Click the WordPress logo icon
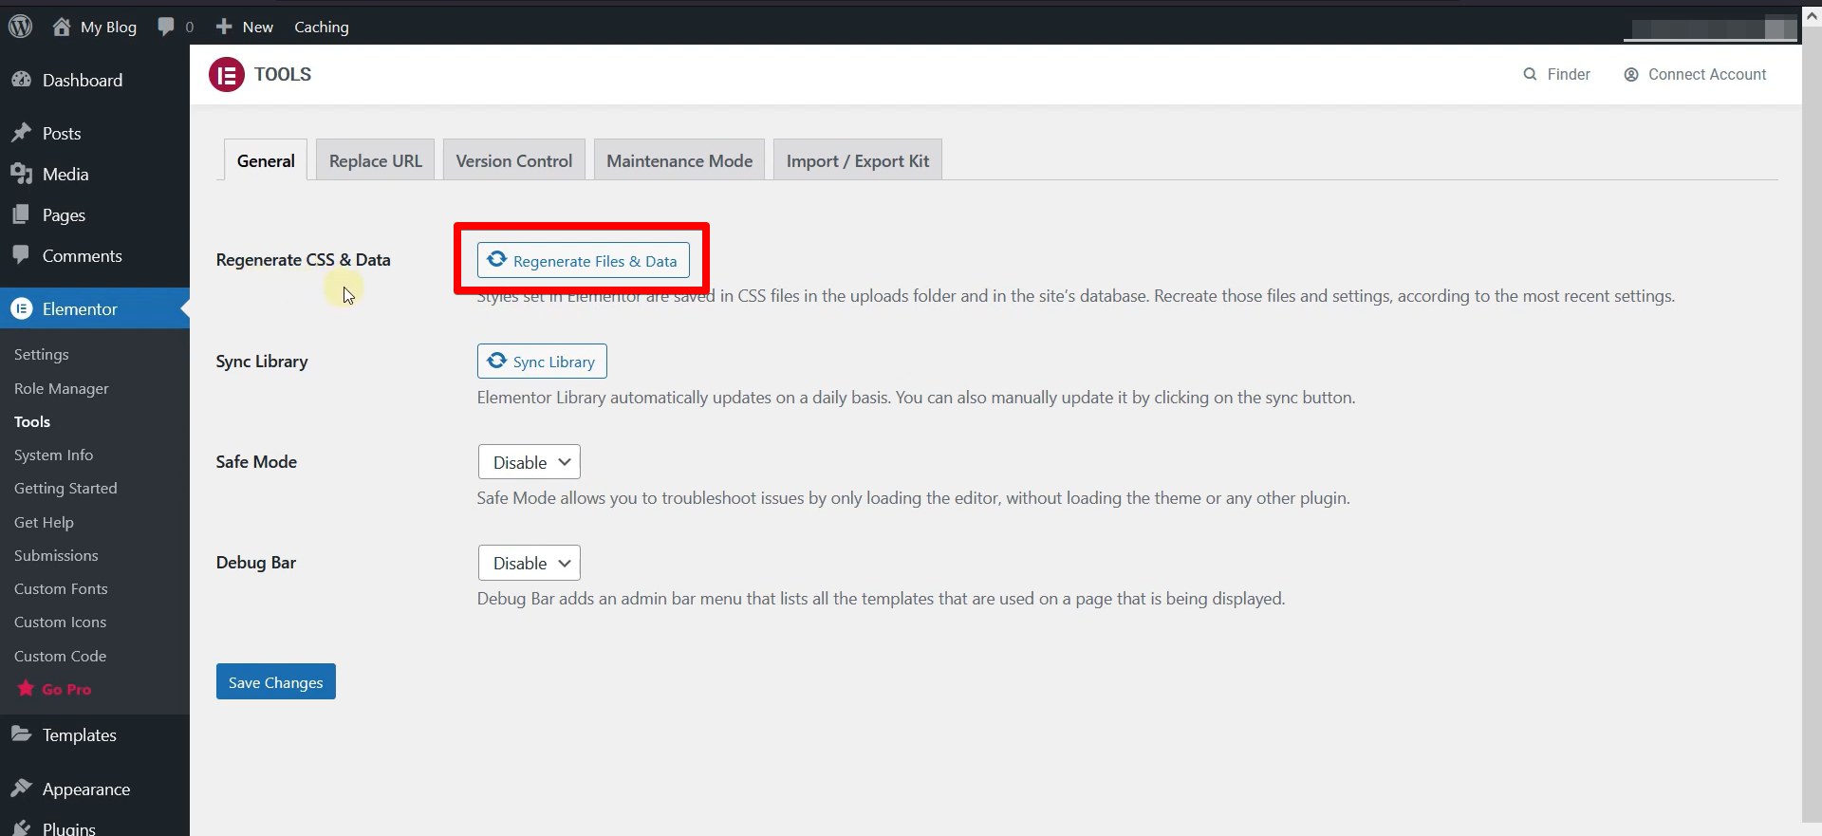1822x836 pixels. point(20,27)
